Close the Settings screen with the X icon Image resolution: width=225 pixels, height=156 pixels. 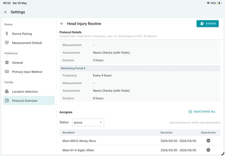pyautogui.click(x=5, y=12)
